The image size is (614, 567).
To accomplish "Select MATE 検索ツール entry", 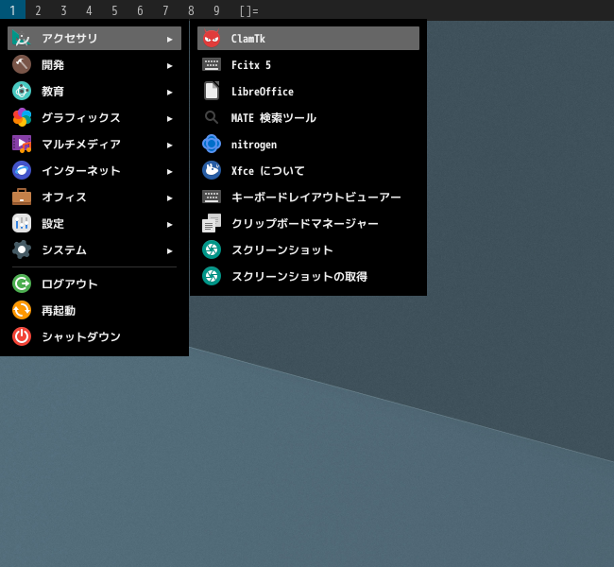I will pos(308,117).
